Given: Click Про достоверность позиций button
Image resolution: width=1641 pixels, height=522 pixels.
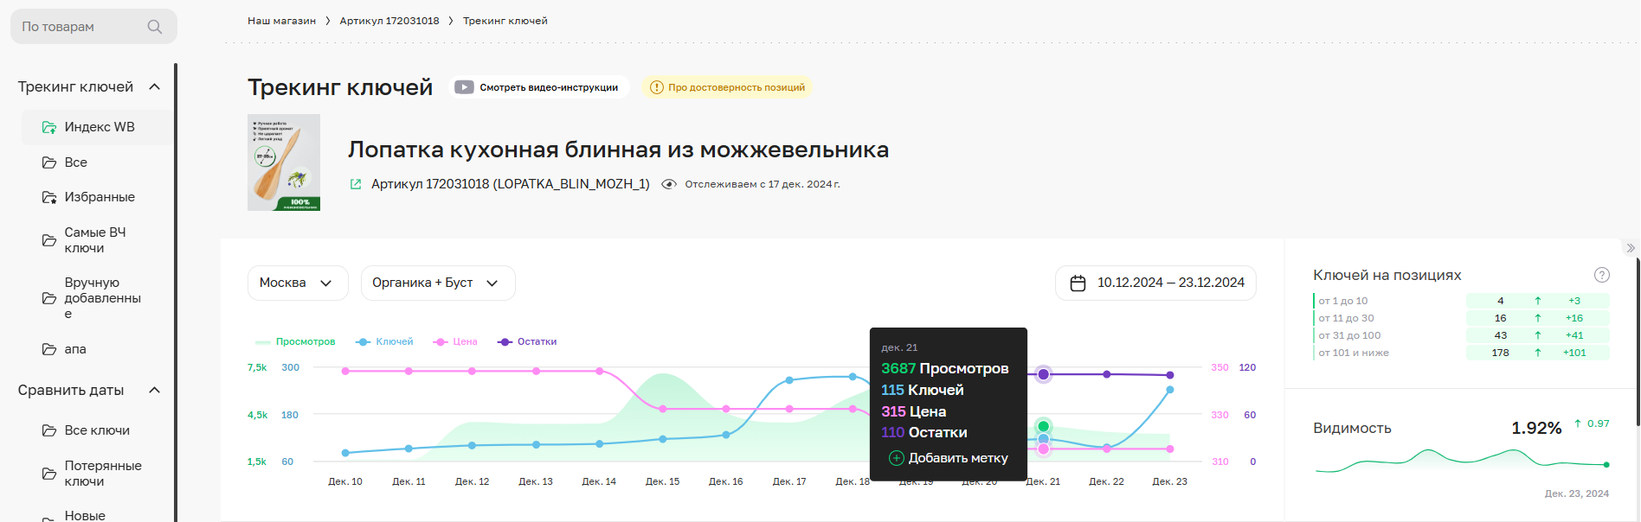Looking at the screenshot, I should [727, 87].
